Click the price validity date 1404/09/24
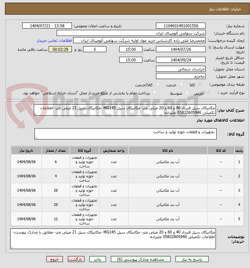250x268 pixels. pos(181,60)
